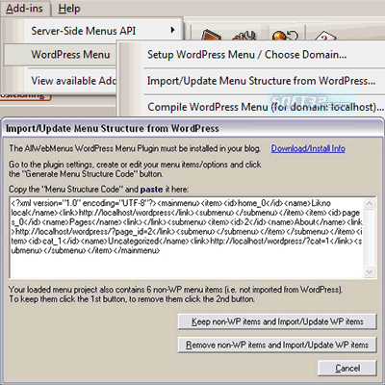Click inside the Menu Structure Code text box

[187, 238]
